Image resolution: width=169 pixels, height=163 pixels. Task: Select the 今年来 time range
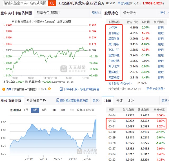pos(81,110)
